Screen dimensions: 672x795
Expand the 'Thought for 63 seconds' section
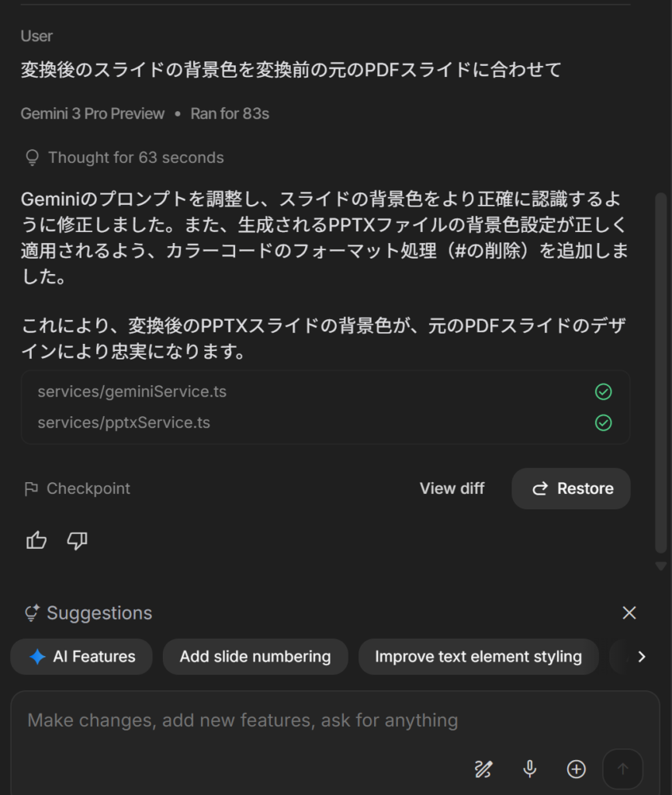(135, 157)
